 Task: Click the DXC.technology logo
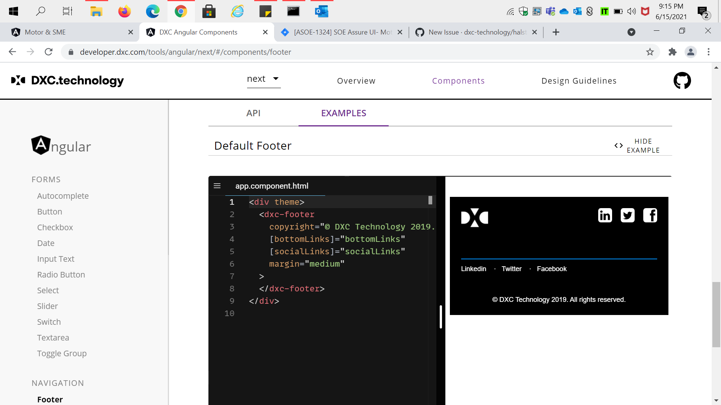coord(67,81)
